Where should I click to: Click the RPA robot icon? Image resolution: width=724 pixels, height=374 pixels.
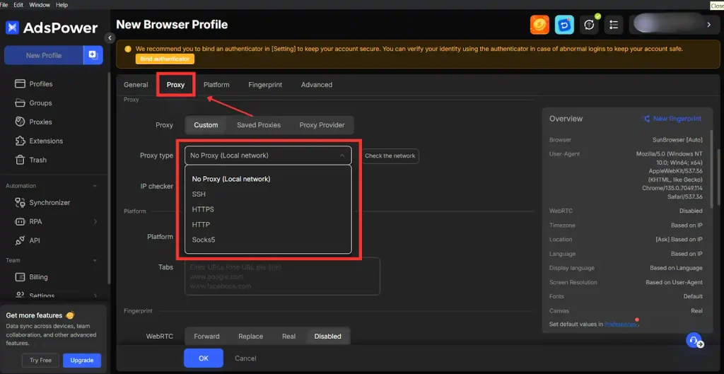(20, 221)
